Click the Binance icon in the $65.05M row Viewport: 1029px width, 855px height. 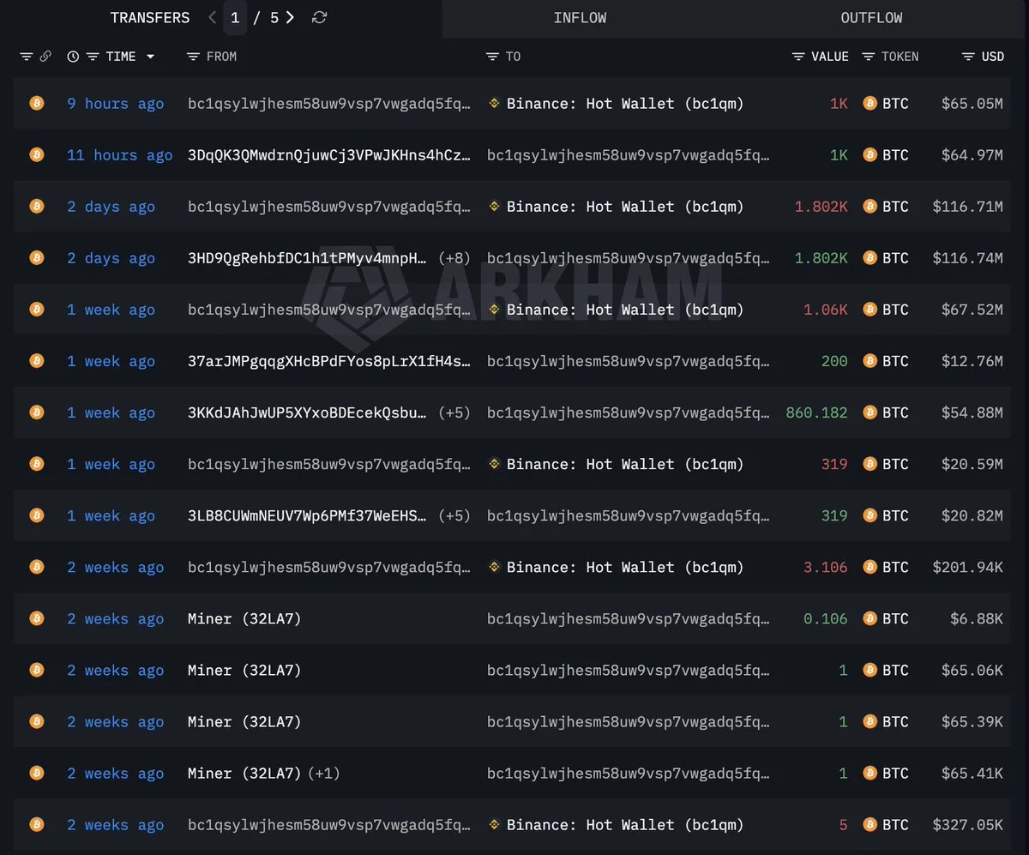(x=494, y=103)
